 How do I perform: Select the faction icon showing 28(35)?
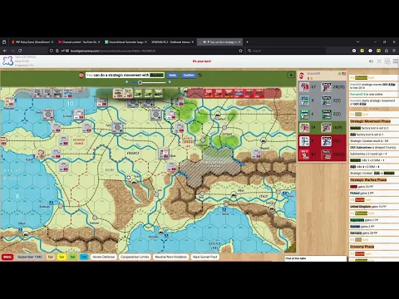coord(326,87)
